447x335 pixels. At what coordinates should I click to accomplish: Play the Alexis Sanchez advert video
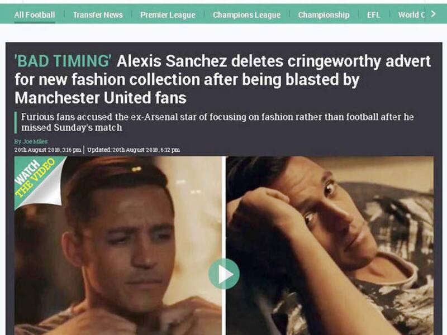point(224,274)
